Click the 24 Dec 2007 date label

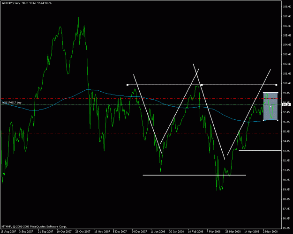139,232
